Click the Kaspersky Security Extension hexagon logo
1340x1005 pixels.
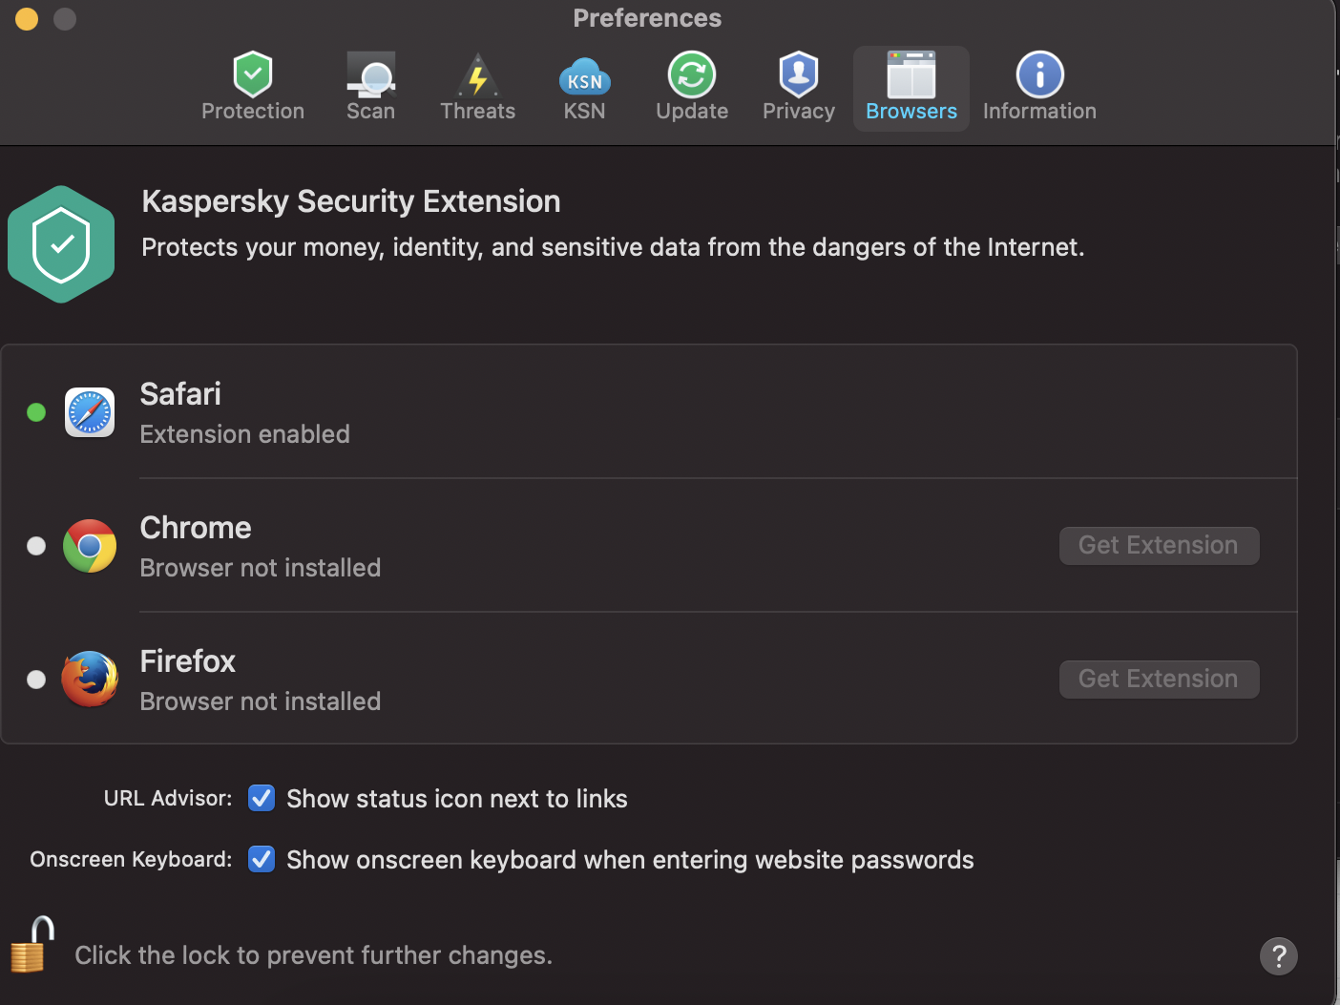click(61, 244)
